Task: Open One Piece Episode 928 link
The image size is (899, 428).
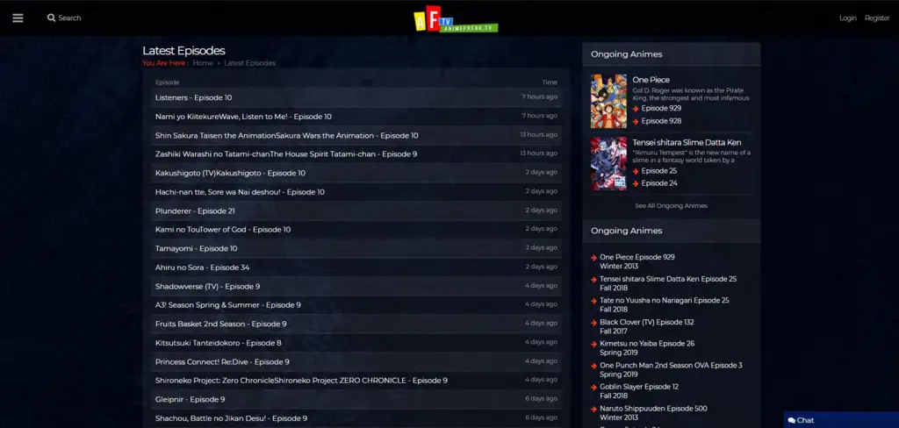Action: pyautogui.click(x=661, y=121)
